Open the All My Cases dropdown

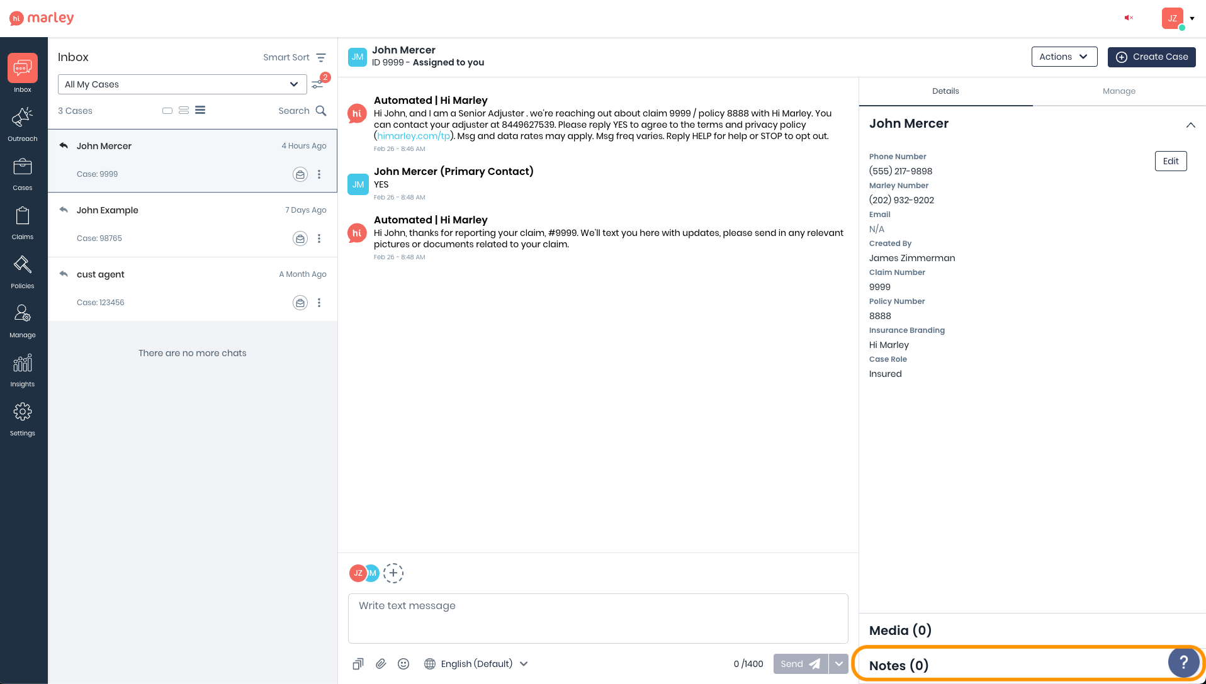pos(182,84)
